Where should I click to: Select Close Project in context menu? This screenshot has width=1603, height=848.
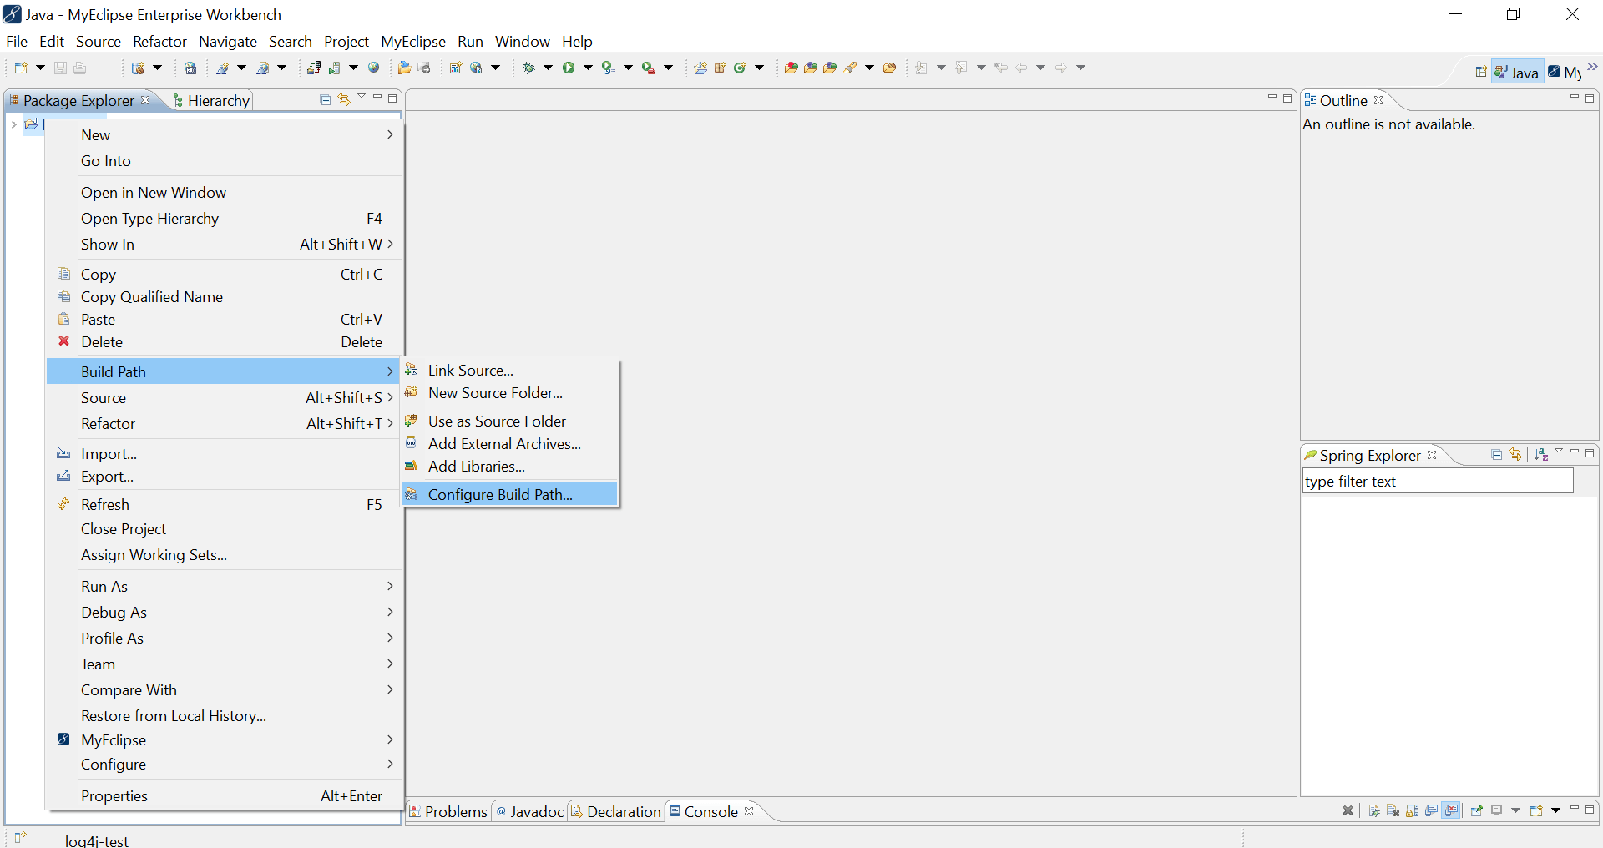pos(225,528)
